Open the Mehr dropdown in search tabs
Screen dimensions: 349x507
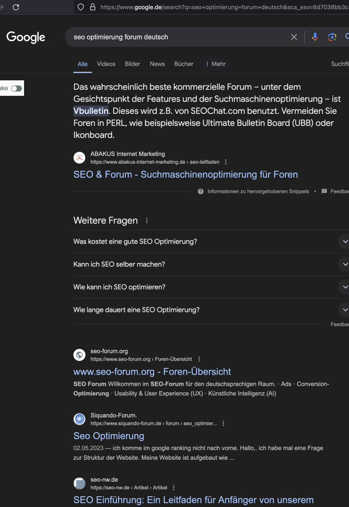point(215,64)
